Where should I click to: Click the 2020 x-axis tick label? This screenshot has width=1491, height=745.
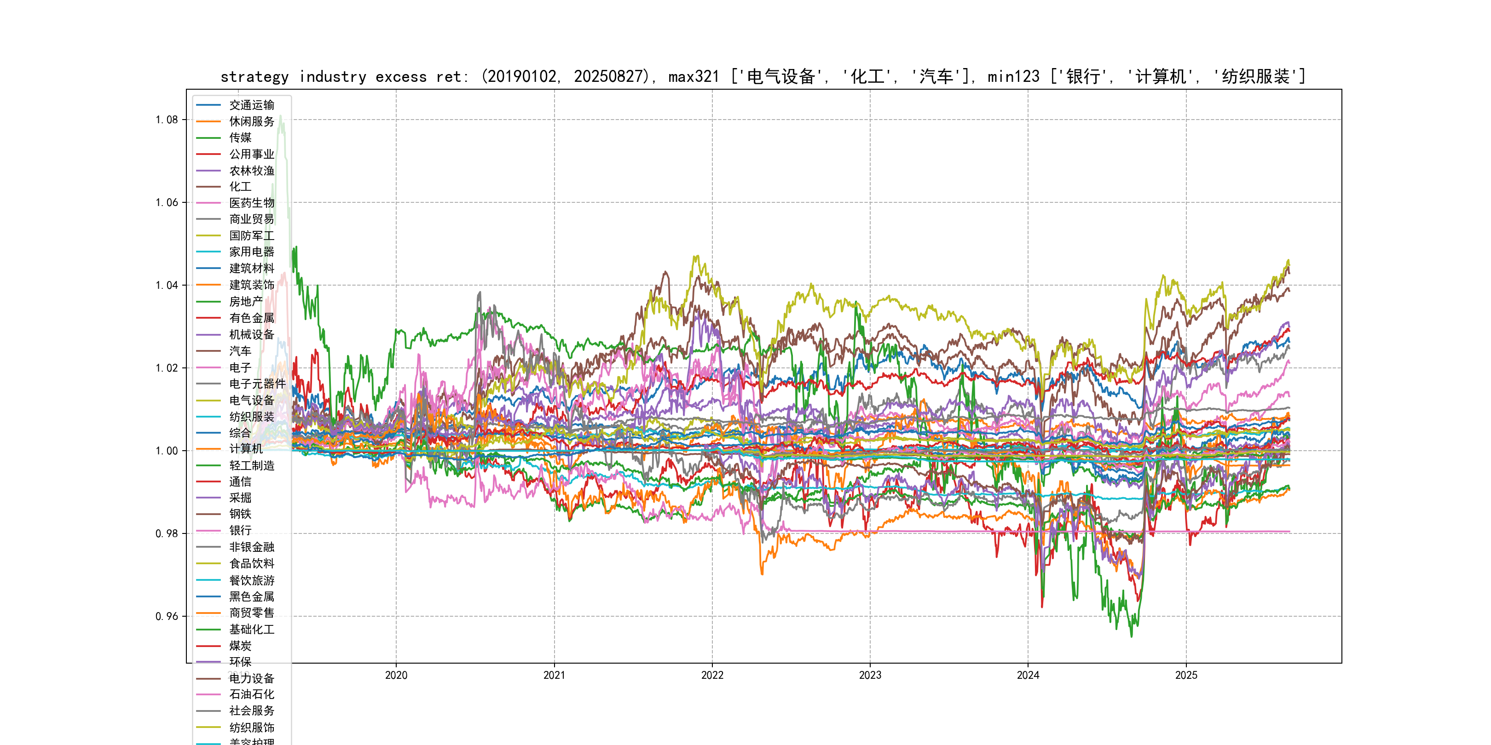[x=396, y=675]
